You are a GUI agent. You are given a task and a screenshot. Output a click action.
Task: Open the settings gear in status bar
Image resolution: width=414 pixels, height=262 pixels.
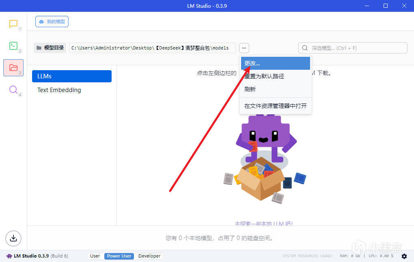tap(404, 256)
